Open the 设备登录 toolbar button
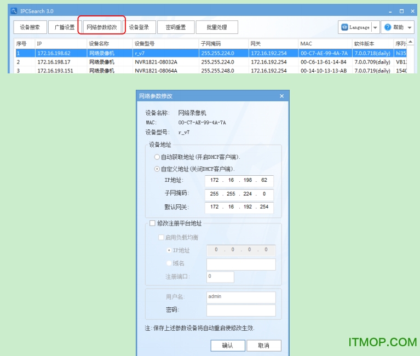The height and width of the screenshot is (356, 420). point(139,27)
